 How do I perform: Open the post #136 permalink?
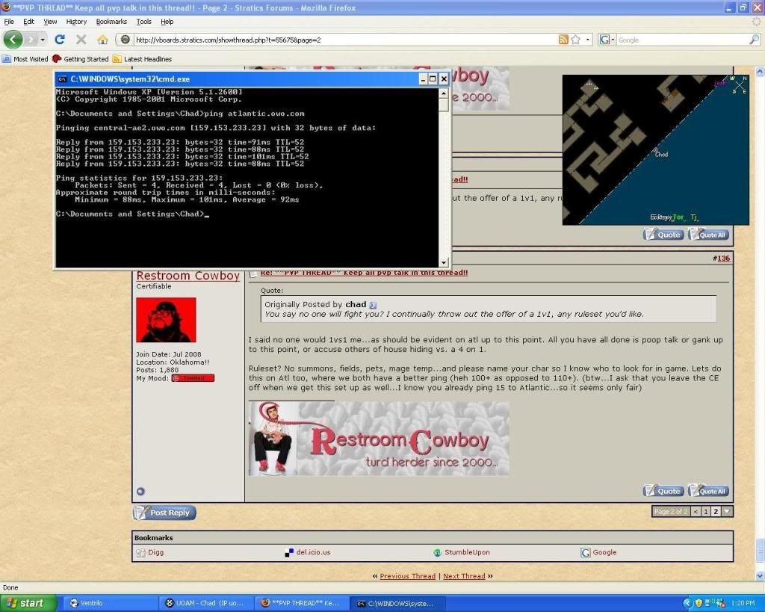[x=723, y=258]
